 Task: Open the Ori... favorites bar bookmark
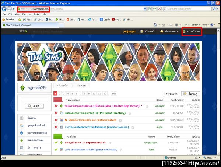click(71, 20)
